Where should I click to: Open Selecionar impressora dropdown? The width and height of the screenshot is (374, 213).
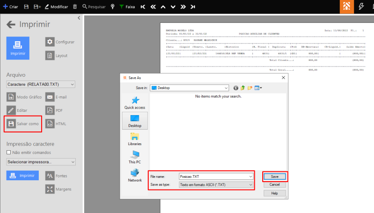click(x=41, y=162)
